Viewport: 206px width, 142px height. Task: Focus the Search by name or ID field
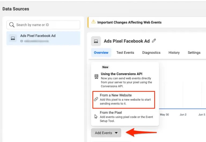pos(43,25)
